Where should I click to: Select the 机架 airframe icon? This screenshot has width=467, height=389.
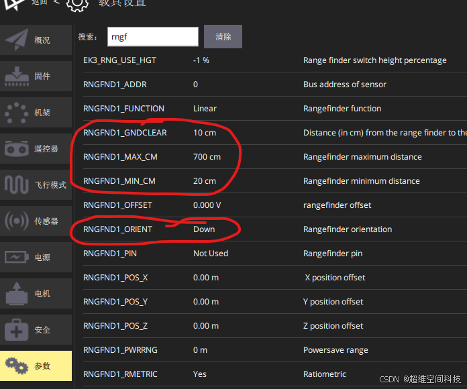pos(16,113)
